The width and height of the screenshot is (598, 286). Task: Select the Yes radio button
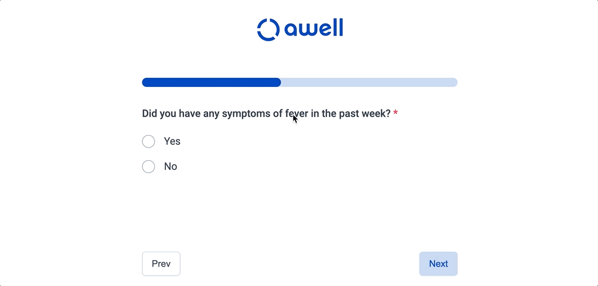tap(148, 141)
